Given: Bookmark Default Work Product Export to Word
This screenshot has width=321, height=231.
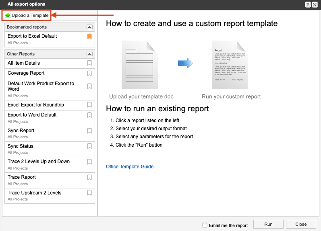Looking at the screenshot, I should (x=89, y=86).
